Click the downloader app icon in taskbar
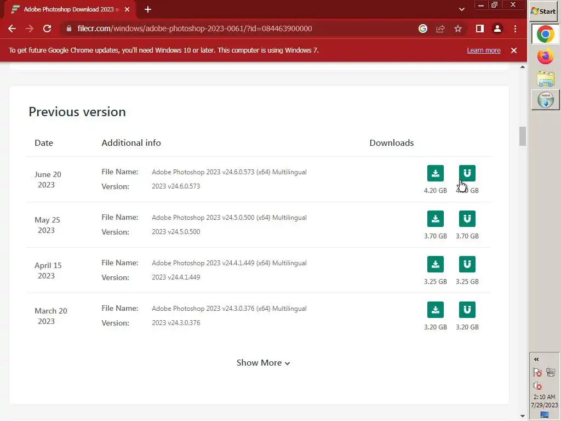561x421 pixels. (x=545, y=100)
